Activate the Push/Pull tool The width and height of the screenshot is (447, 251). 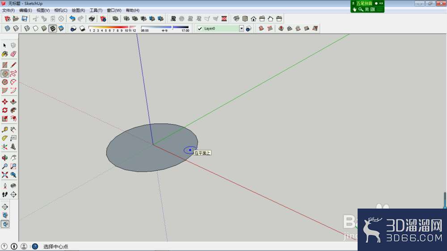(x=13, y=102)
